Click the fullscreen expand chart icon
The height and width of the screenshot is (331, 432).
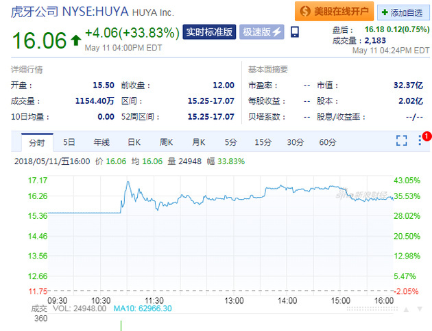coord(402,141)
